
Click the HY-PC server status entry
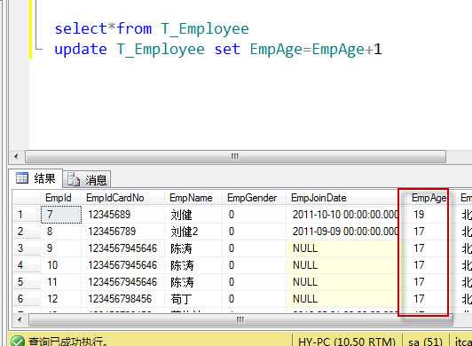(x=347, y=342)
